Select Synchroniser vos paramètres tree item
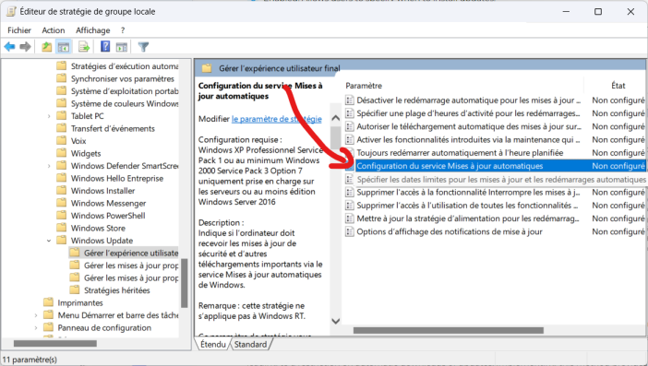 (x=123, y=78)
